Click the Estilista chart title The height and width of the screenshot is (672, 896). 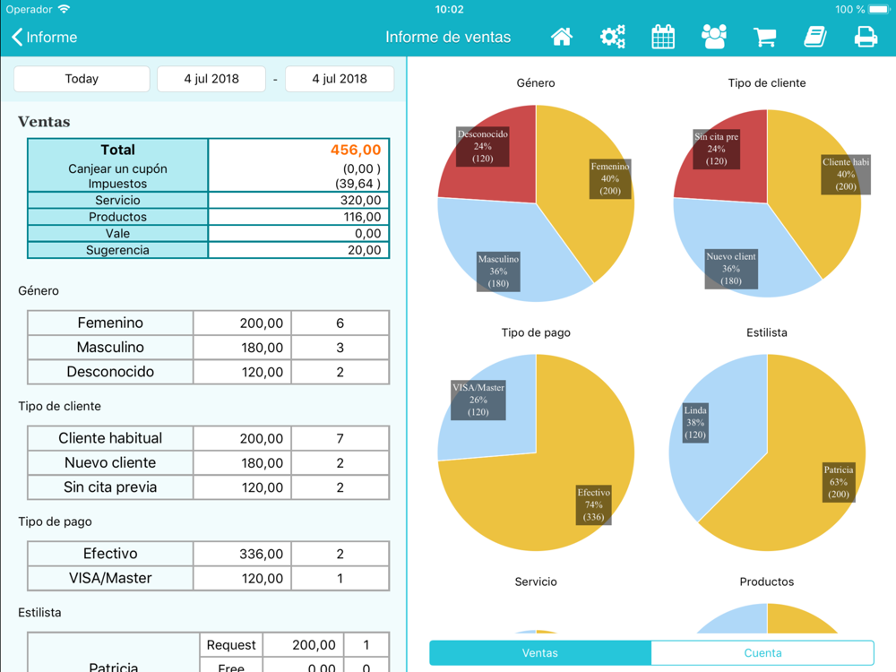pyautogui.click(x=767, y=332)
